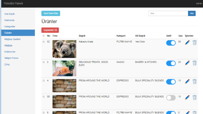
Task: Open Mağaza Saatleri from sidebar
Action: click(12, 39)
